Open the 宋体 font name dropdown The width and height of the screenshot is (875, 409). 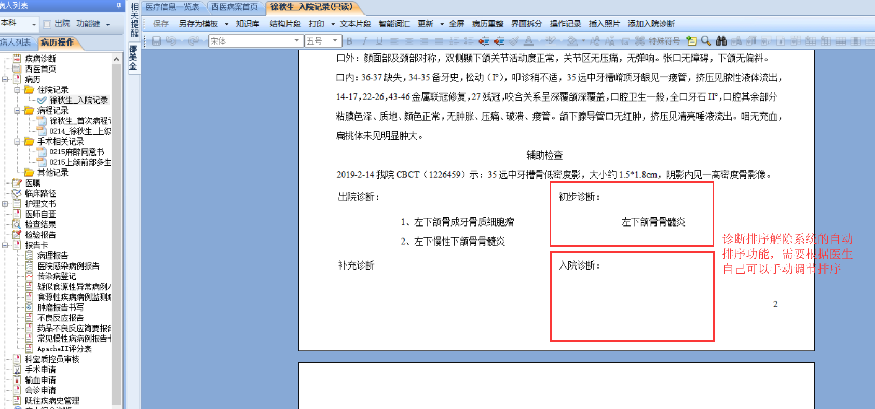297,41
